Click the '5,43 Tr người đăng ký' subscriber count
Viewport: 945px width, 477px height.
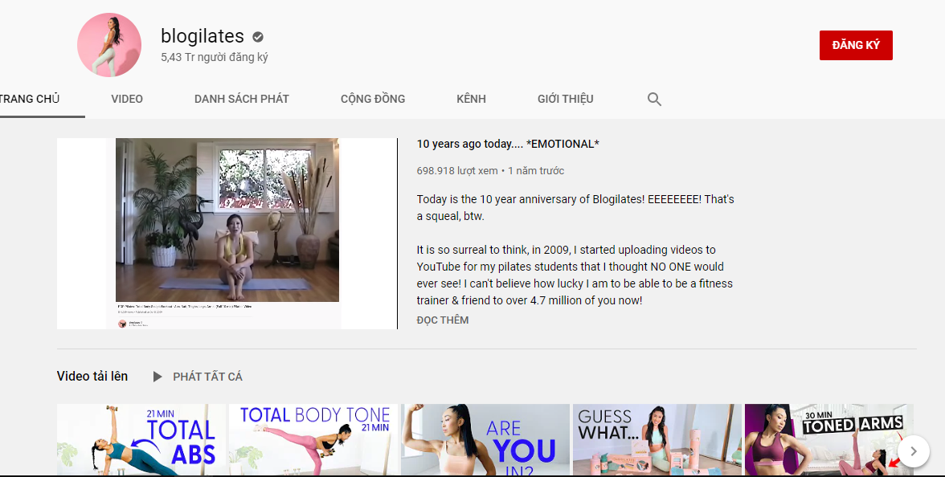click(214, 58)
